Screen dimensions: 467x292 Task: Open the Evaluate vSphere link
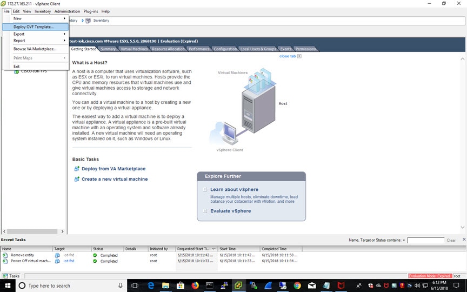pyautogui.click(x=230, y=211)
